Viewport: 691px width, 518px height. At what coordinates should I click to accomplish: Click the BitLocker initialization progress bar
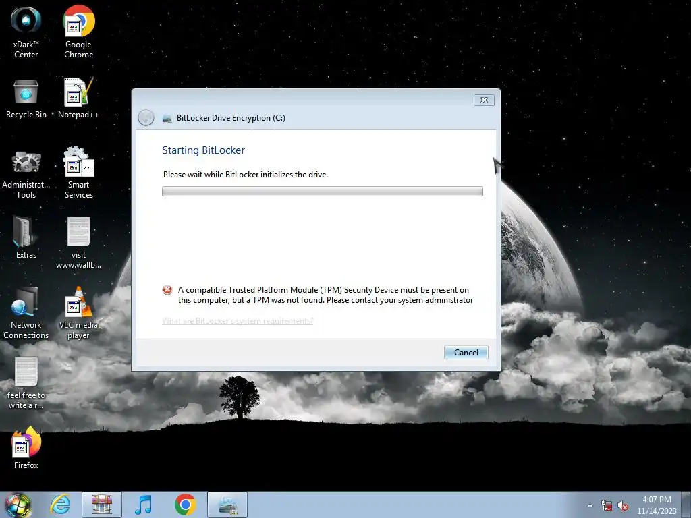click(322, 191)
